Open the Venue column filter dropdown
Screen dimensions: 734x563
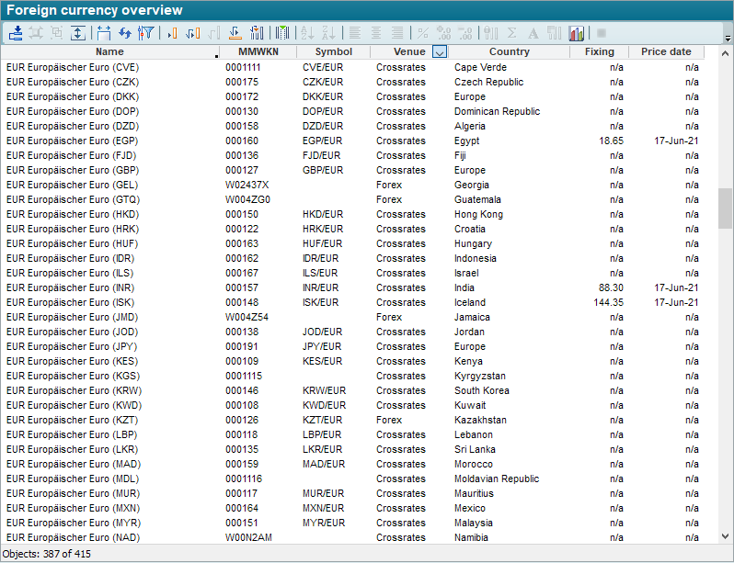click(439, 52)
